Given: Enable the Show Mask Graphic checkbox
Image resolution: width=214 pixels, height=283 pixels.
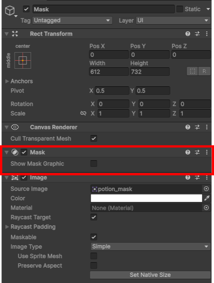Looking at the screenshot, I should click(94, 164).
